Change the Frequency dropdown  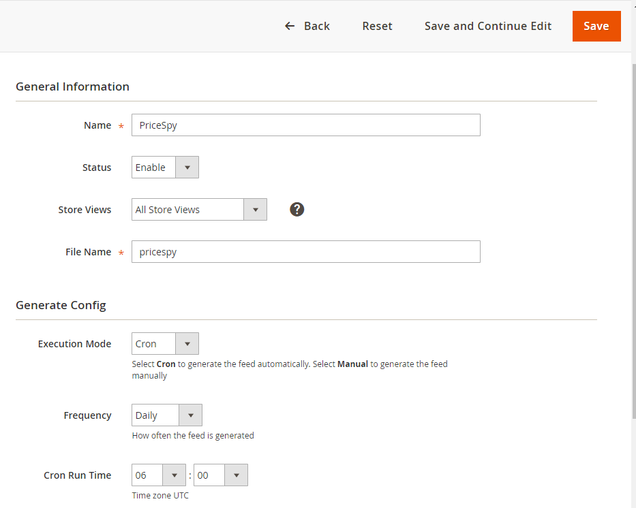(x=167, y=415)
